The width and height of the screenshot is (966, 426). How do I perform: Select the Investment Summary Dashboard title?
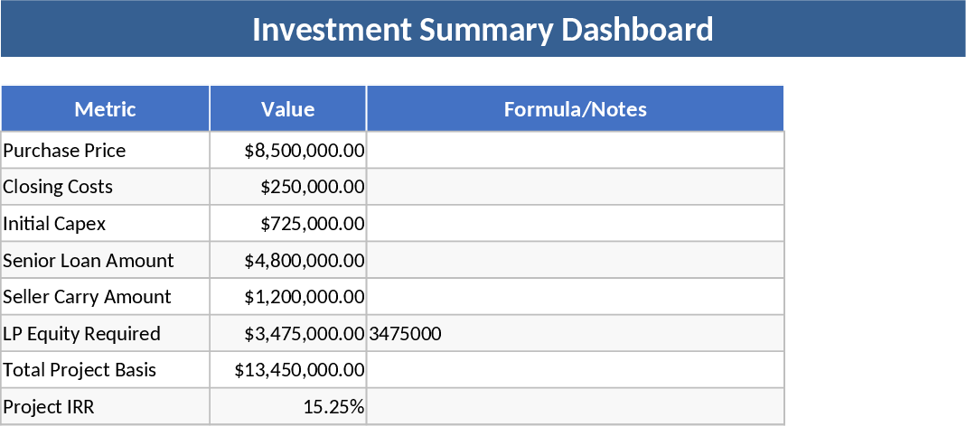(x=483, y=29)
